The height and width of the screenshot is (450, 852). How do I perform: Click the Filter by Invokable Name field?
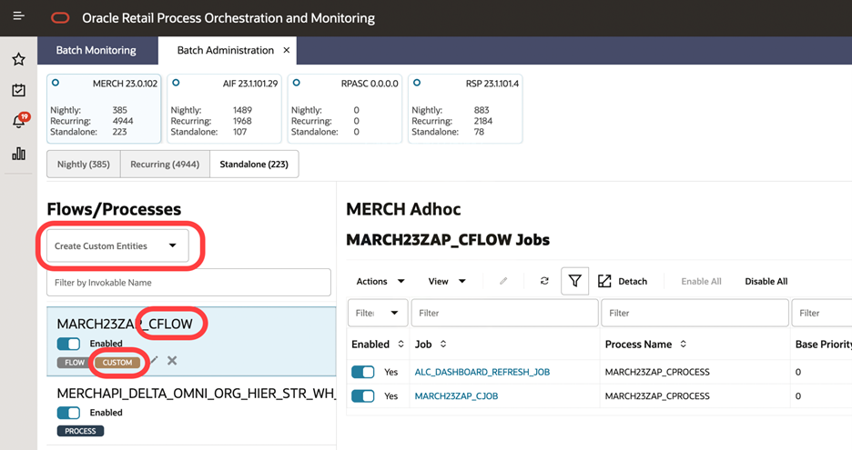pyautogui.click(x=188, y=282)
